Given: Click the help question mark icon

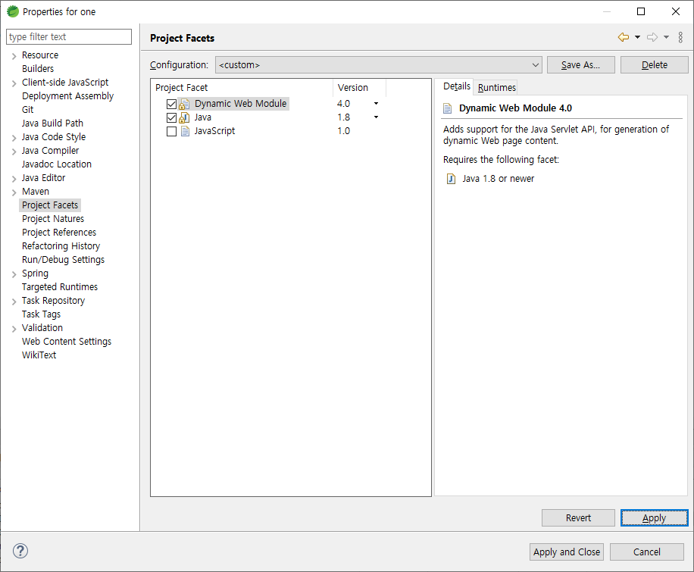Looking at the screenshot, I should [x=20, y=552].
